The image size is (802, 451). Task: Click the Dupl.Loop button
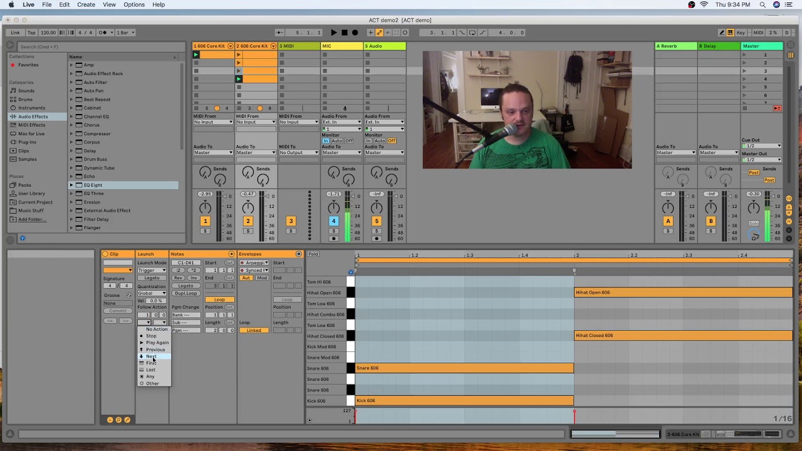[186, 293]
